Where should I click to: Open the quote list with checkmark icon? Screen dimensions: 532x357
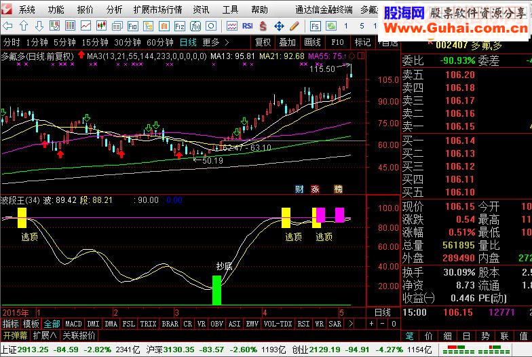54,26
